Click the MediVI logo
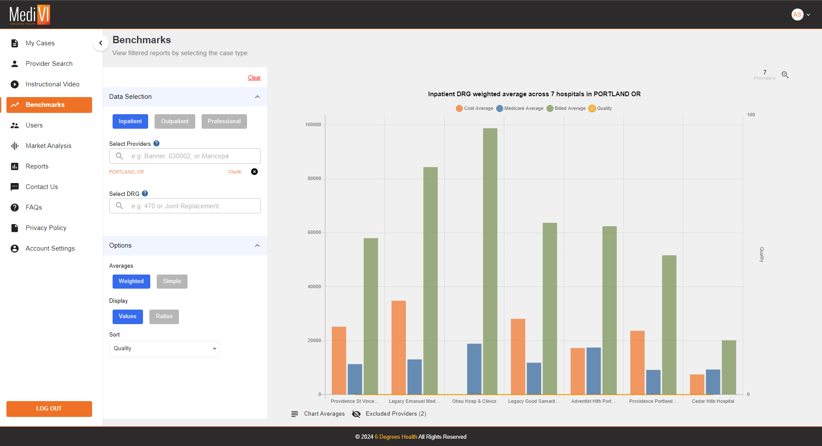 coord(30,15)
